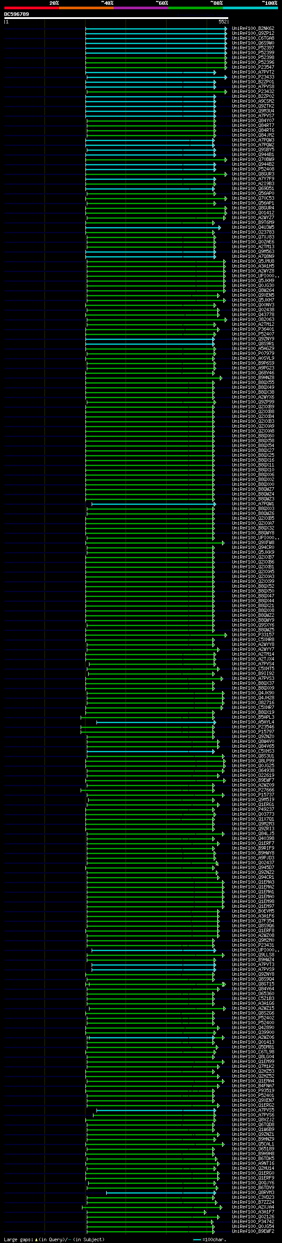
Task: Select hit label UniRef100_B5APL3
Action: point(253,717)
